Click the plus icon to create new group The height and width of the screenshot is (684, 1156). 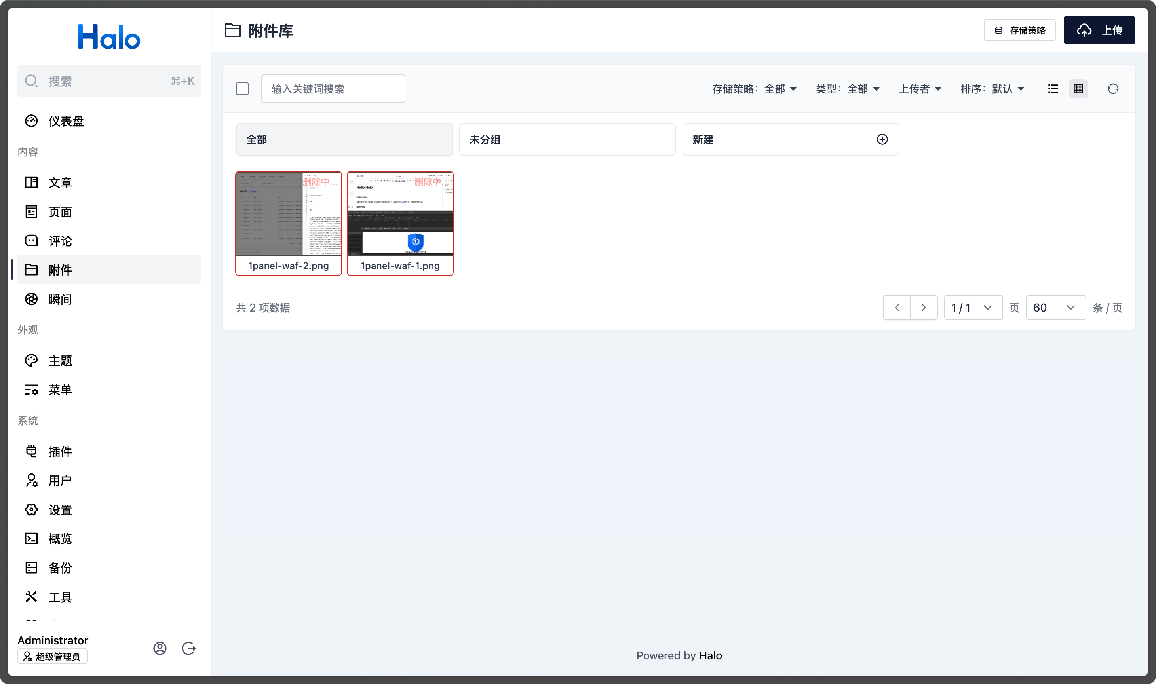882,139
